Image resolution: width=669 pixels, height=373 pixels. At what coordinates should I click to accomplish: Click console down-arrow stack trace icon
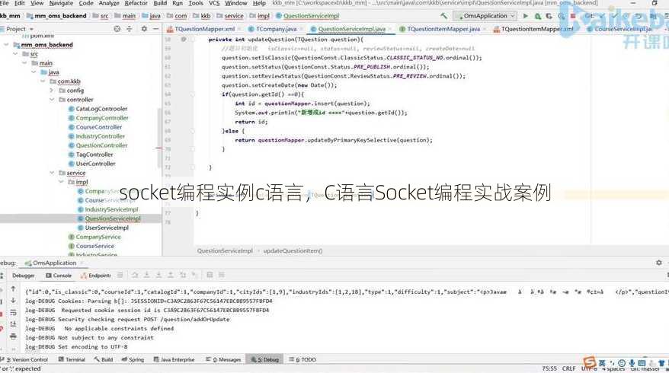(13, 301)
